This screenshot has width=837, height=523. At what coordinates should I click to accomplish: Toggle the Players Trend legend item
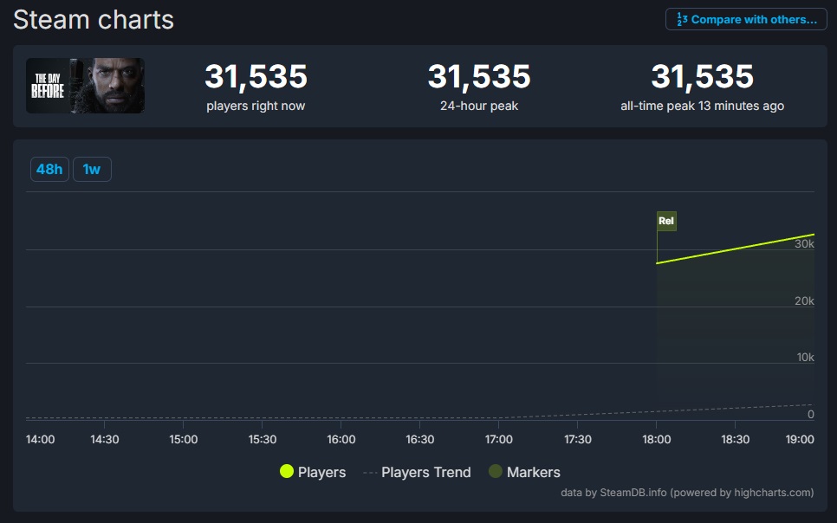pyautogui.click(x=425, y=472)
